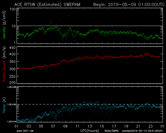Click the 300 tick on speed axis
The height and width of the screenshot is (133, 166).
(x=12, y=69)
